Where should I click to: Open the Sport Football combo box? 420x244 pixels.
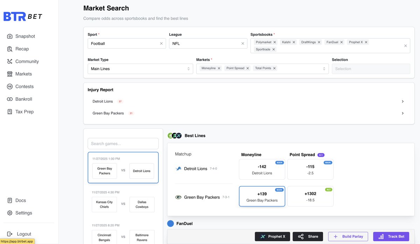127,43
